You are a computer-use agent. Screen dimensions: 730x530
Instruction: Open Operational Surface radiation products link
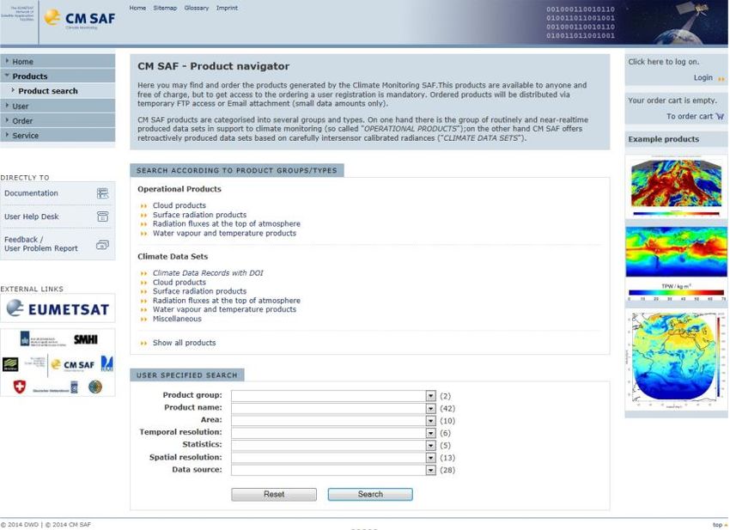point(200,215)
